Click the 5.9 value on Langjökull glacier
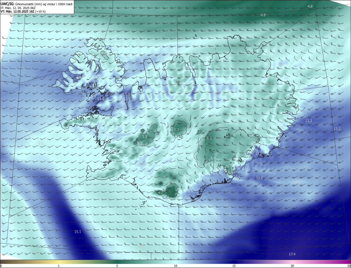 point(145,136)
